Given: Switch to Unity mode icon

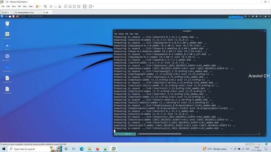Looking at the screenshot, I should 79,7.
